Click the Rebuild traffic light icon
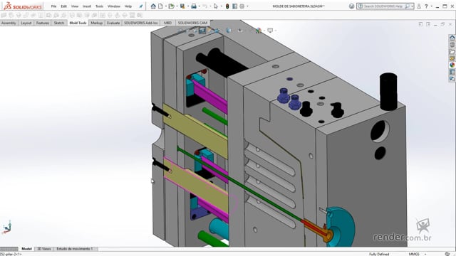This screenshot has height=256, width=456. (x=227, y=6)
